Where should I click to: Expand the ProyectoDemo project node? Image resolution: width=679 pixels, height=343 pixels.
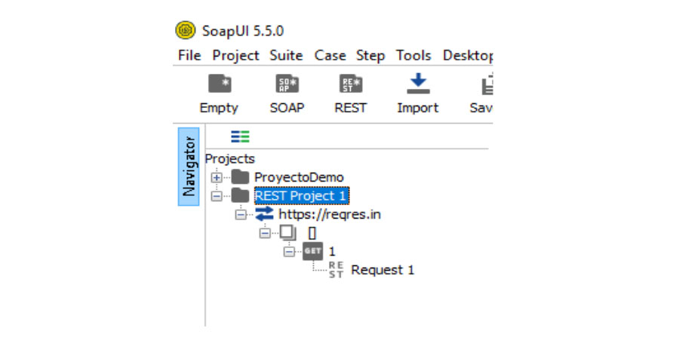pos(217,178)
